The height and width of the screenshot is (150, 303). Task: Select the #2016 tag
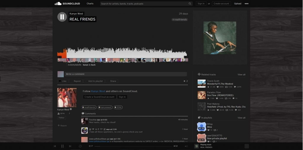click(118, 107)
